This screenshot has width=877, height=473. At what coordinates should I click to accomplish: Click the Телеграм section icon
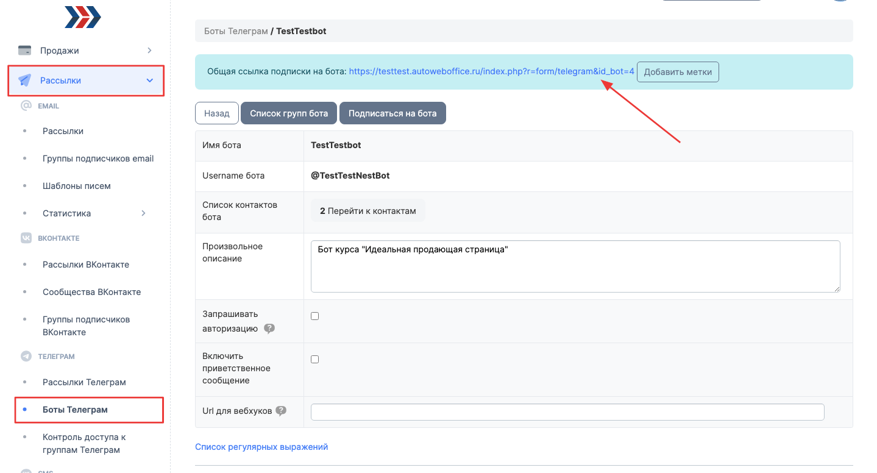pos(26,356)
